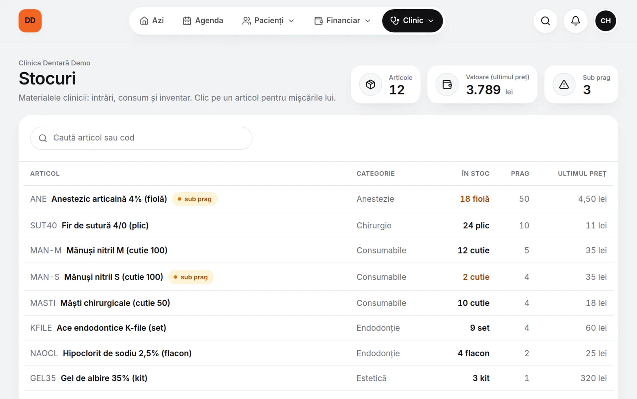The width and height of the screenshot is (637, 399).
Task: Click the 24 plic stock value
Action: [476, 225]
